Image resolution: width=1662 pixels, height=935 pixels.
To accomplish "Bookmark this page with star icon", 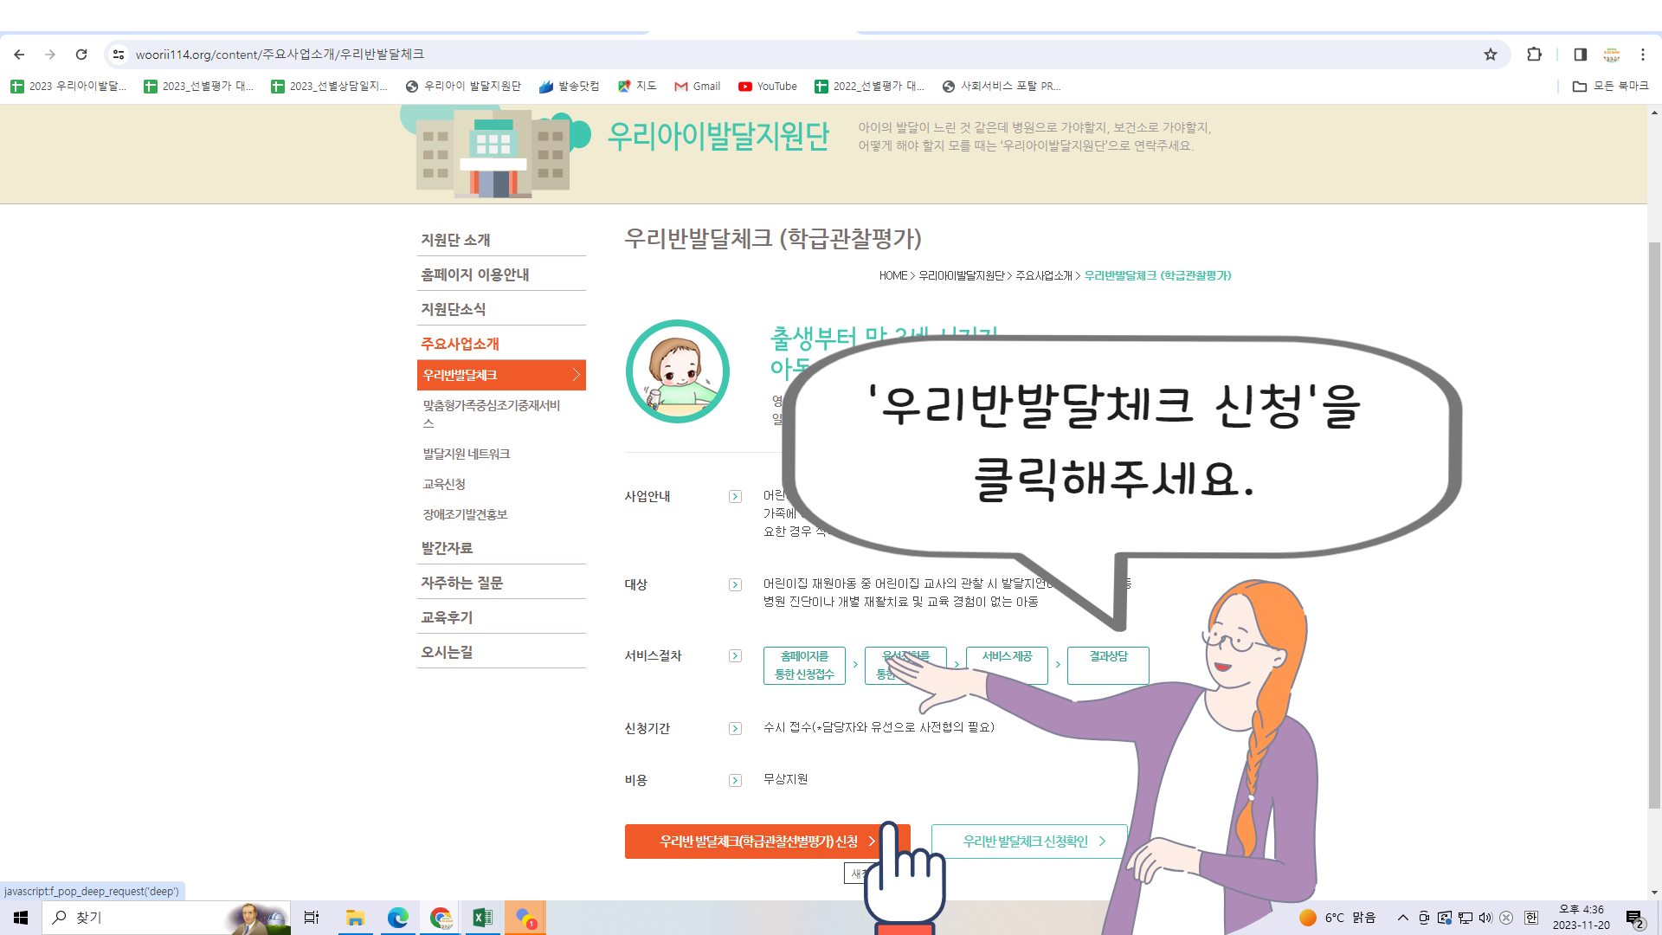I will pyautogui.click(x=1490, y=55).
